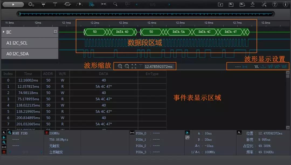Select the arrow pointer tool in bottom-left panel
This screenshot has width=291, height=165.
point(4,132)
